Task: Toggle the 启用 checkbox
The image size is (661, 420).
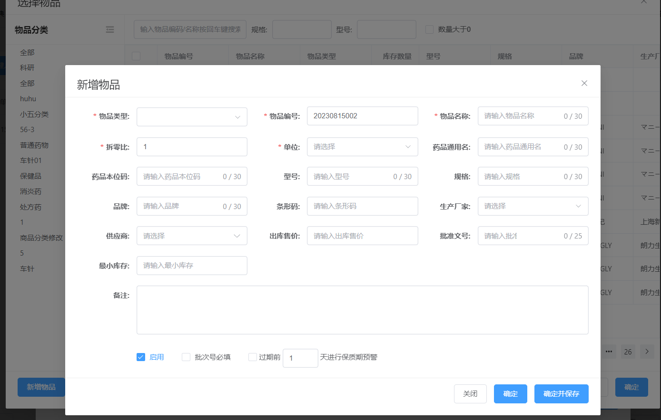Action: pos(140,357)
